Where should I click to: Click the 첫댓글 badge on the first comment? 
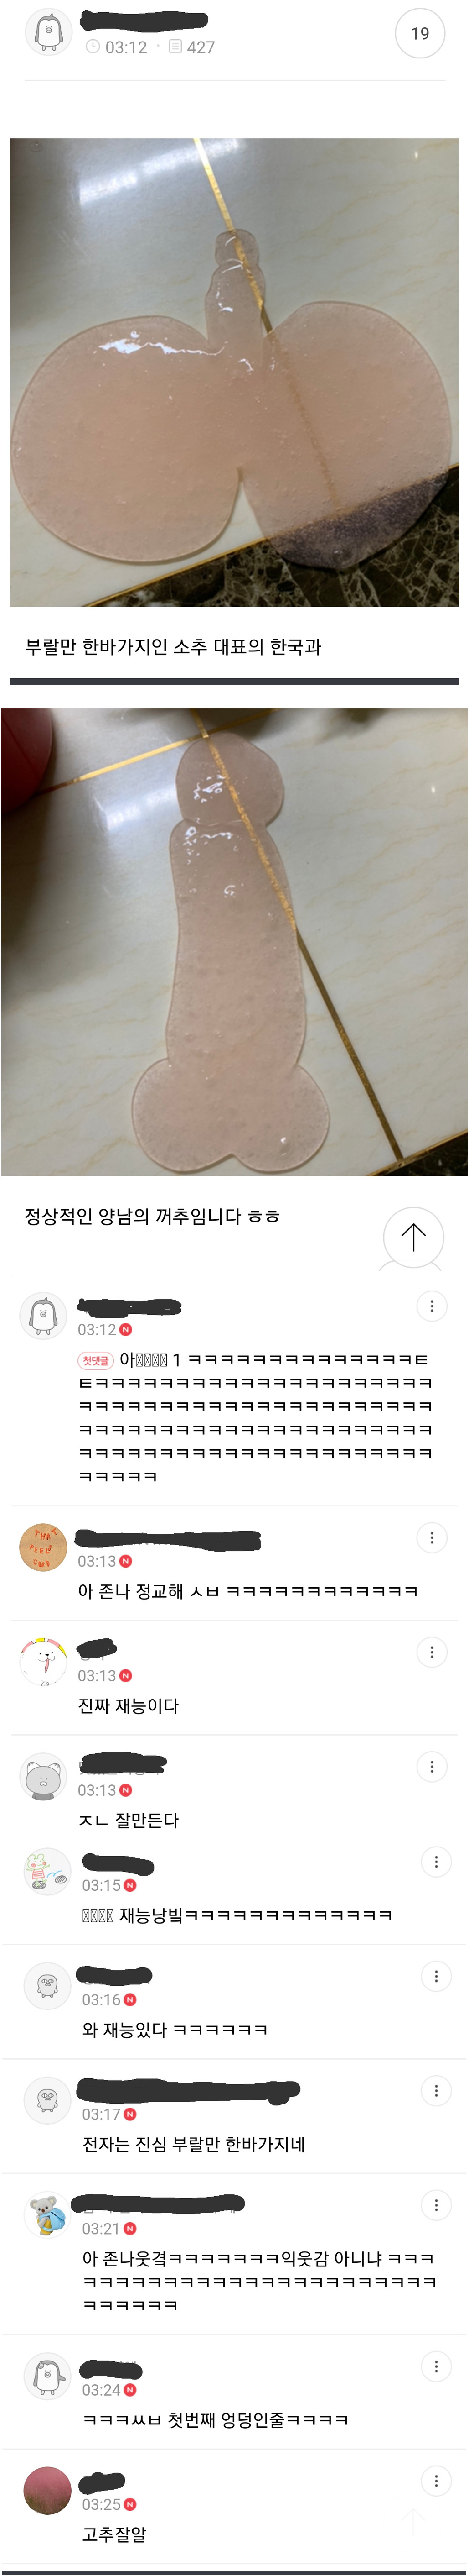coord(96,1360)
